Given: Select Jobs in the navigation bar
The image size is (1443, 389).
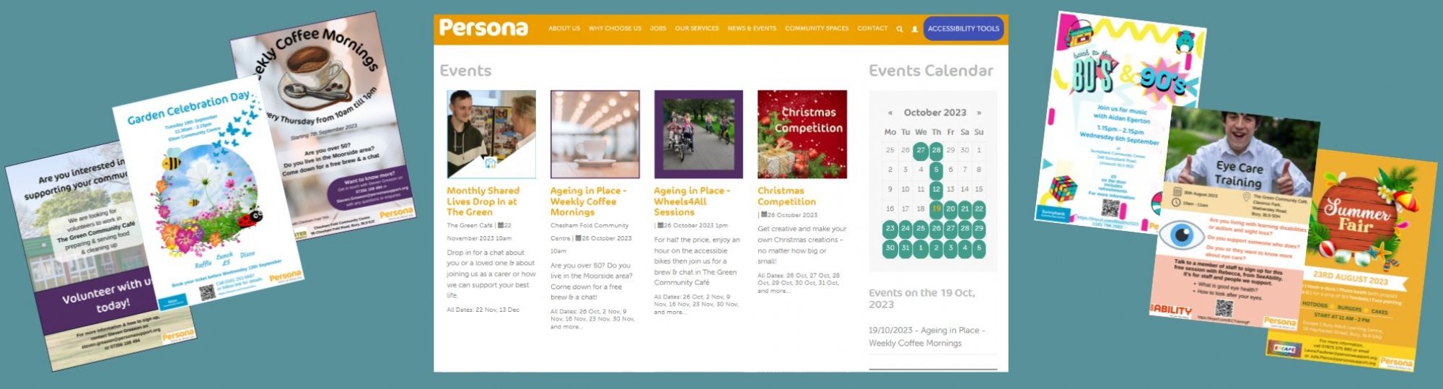Looking at the screenshot, I should pos(658,29).
